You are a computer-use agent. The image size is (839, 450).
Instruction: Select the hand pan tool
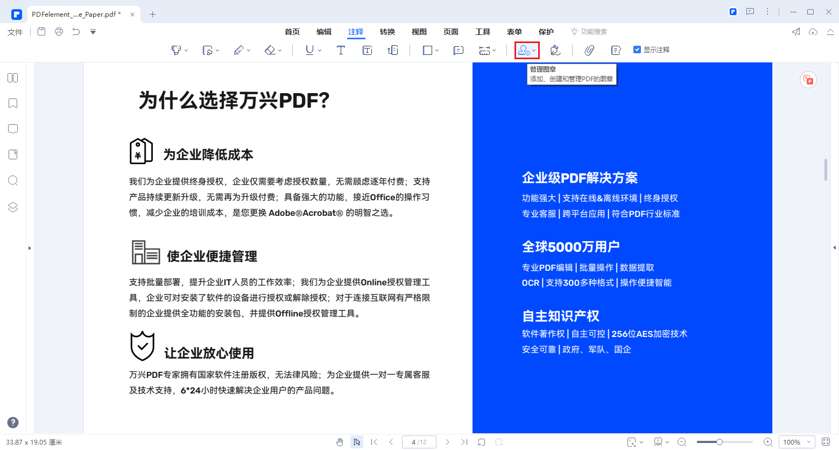click(340, 441)
